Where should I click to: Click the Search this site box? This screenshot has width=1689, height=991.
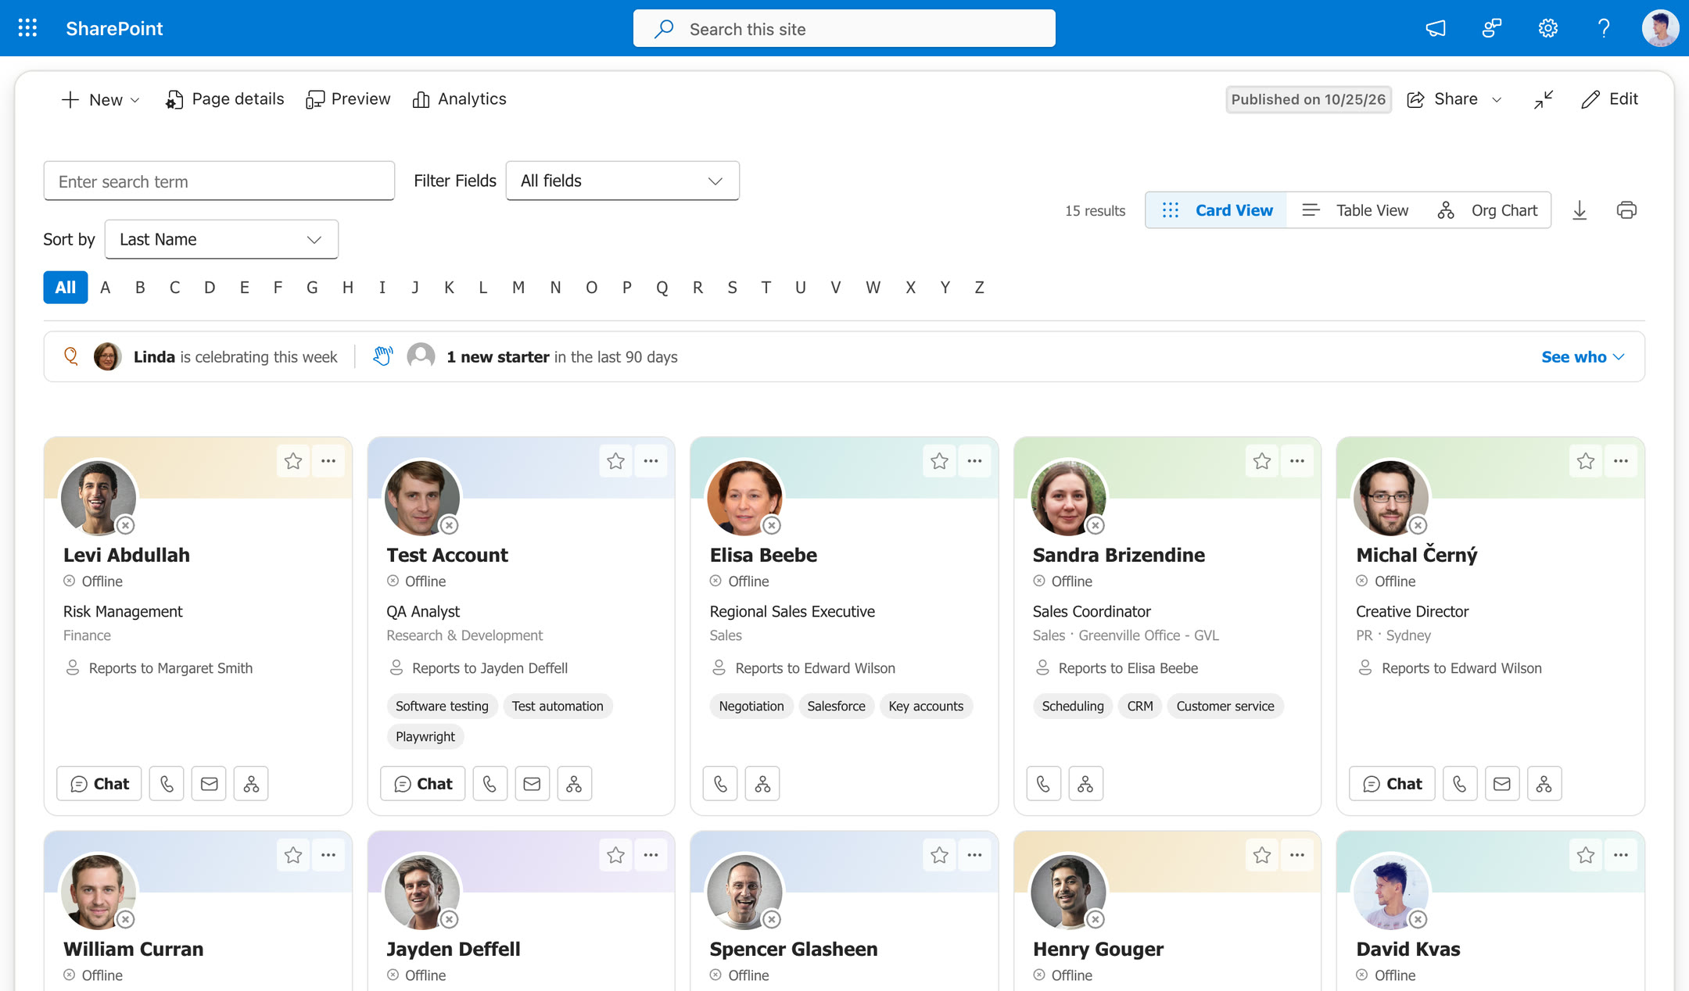[844, 29]
